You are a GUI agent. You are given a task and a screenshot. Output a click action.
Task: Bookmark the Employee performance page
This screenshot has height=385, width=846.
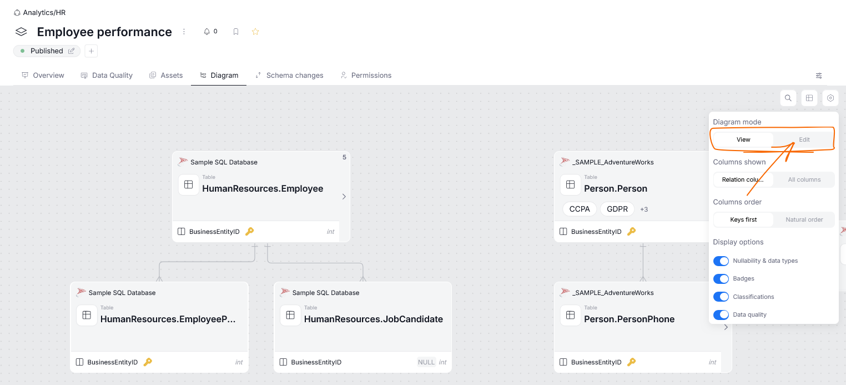(236, 32)
